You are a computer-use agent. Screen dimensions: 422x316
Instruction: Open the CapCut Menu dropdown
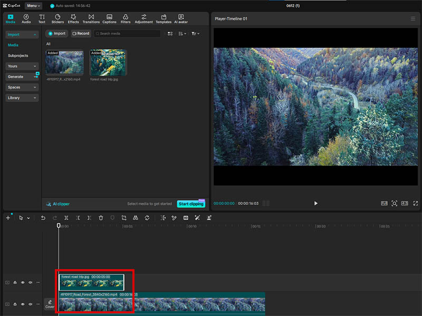click(x=33, y=6)
